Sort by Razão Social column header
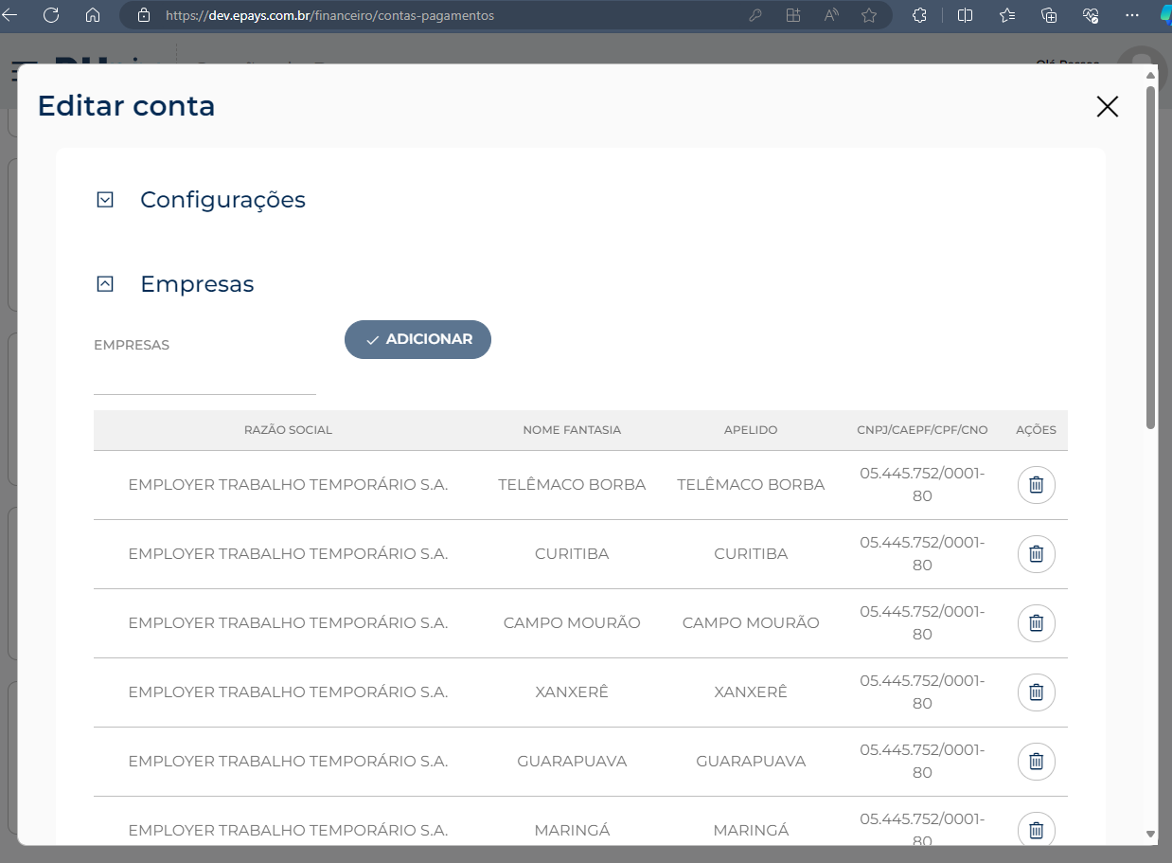 [x=288, y=430]
